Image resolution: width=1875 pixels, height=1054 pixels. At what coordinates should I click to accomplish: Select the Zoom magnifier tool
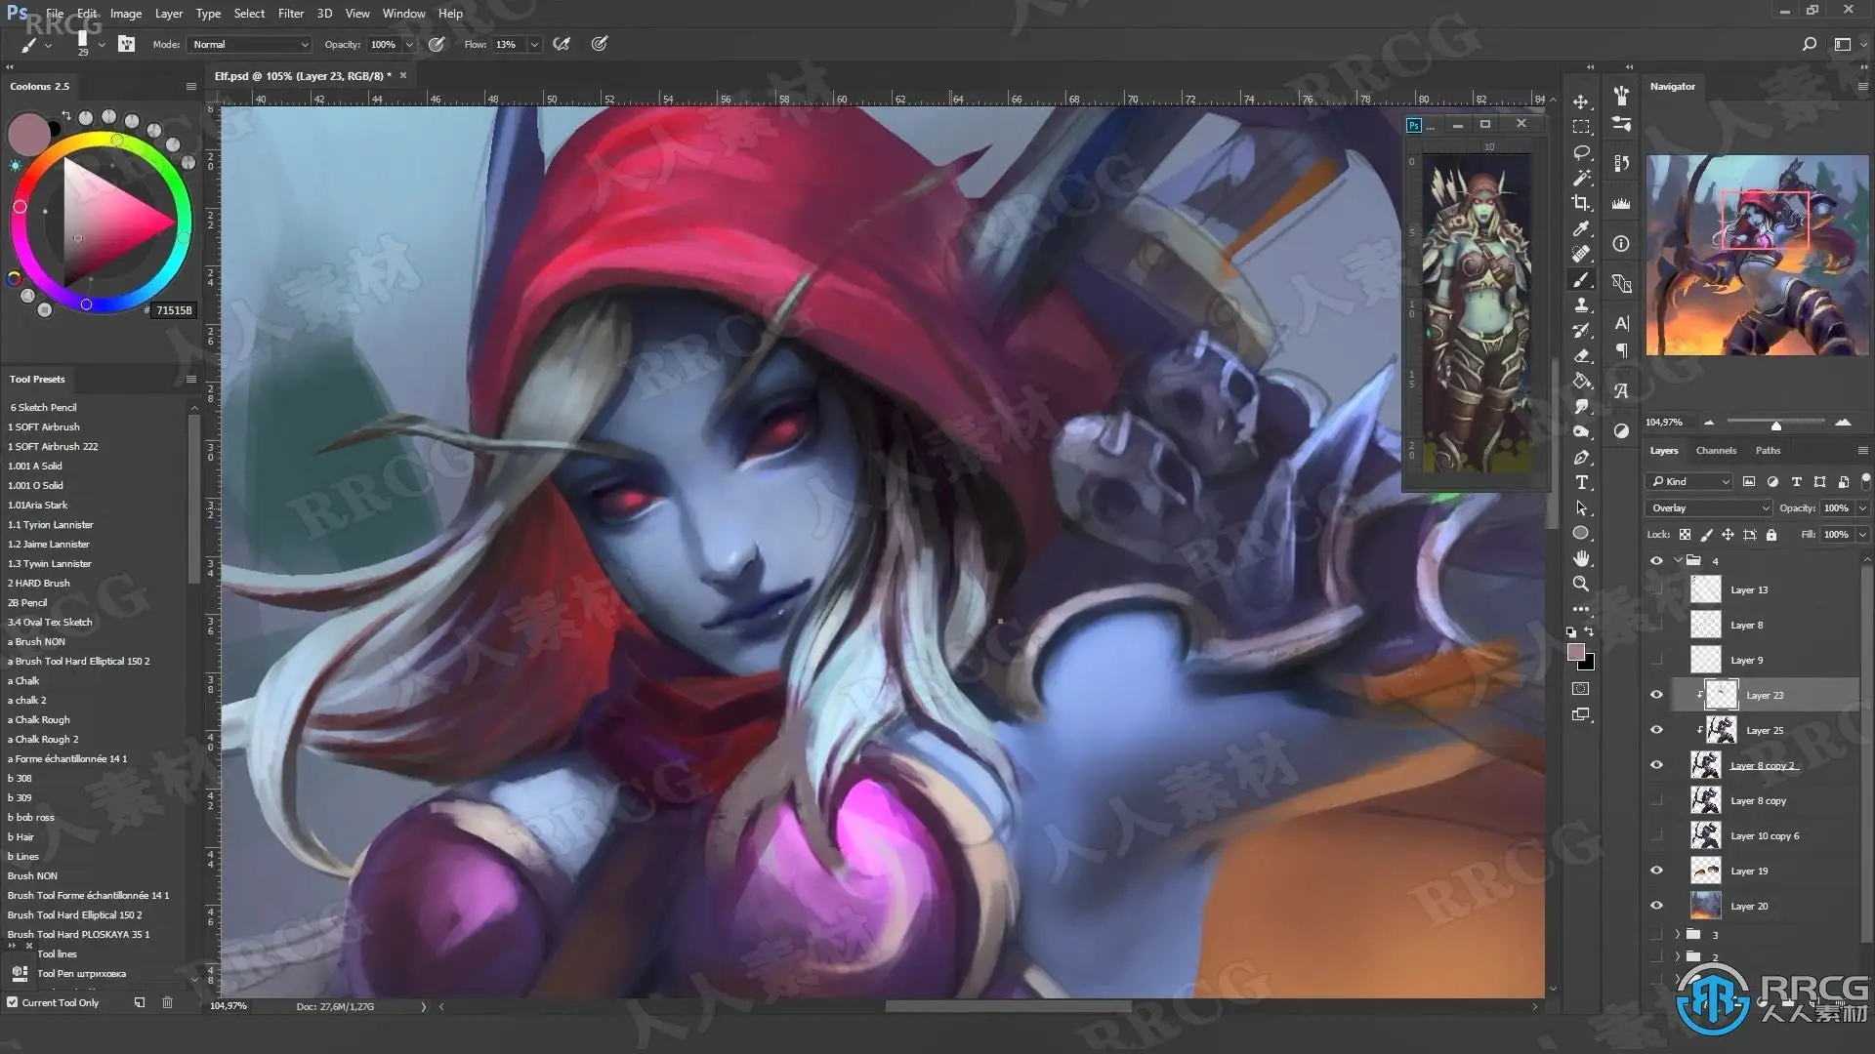pos(1581,584)
